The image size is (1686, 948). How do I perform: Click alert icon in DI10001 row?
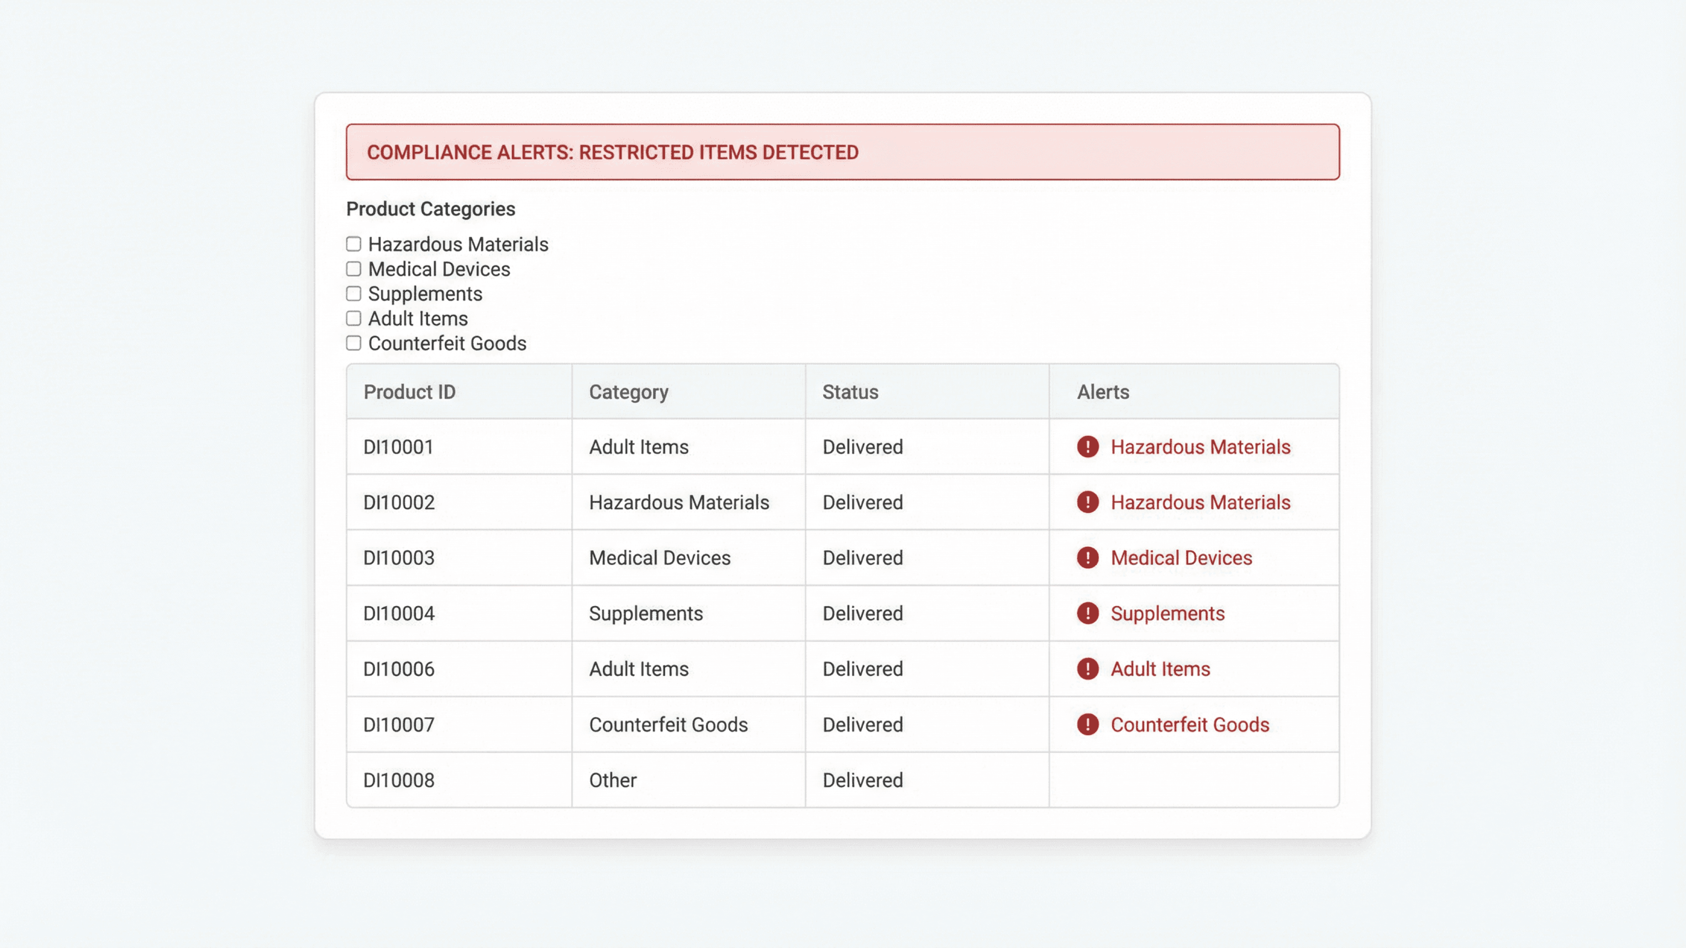1087,447
